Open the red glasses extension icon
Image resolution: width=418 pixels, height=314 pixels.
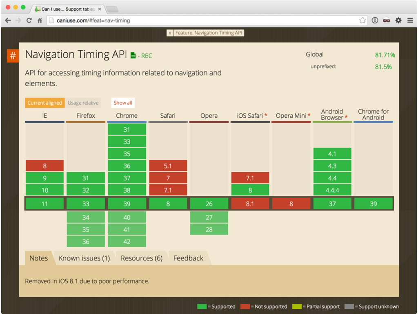(387, 20)
